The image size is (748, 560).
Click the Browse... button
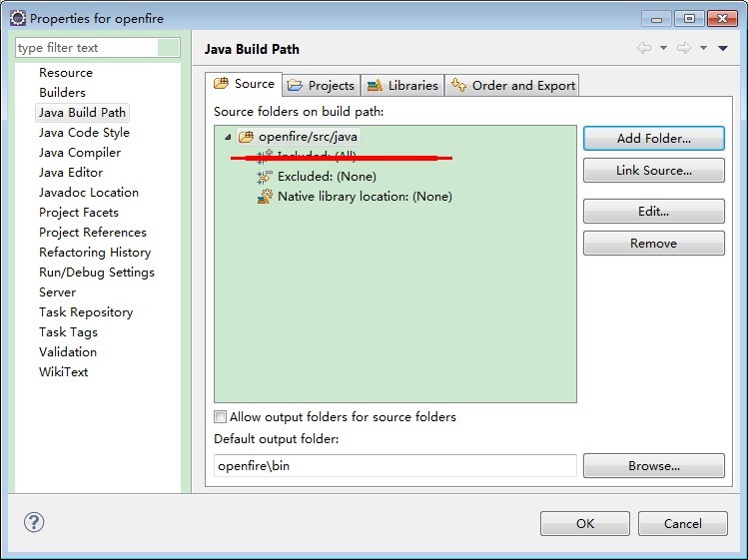tap(653, 465)
